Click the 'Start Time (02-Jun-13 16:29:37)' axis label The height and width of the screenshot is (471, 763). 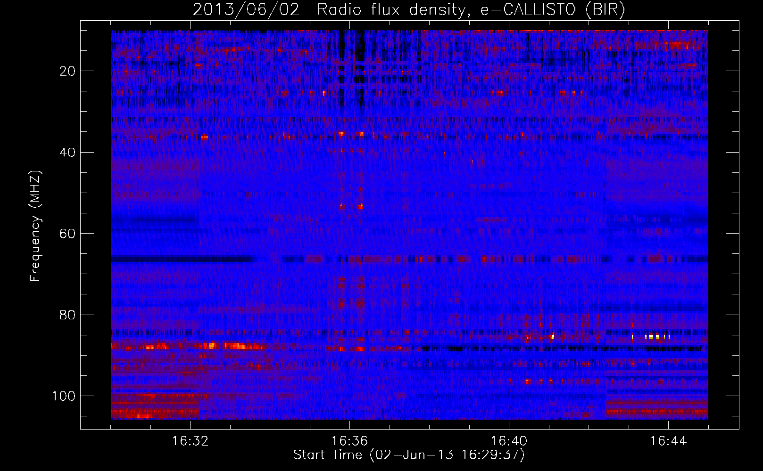coord(409,455)
